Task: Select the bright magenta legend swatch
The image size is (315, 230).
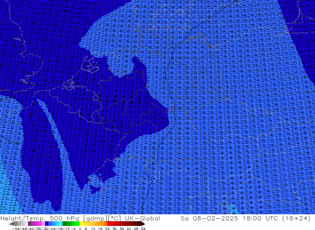Action: pyautogui.click(x=40, y=224)
